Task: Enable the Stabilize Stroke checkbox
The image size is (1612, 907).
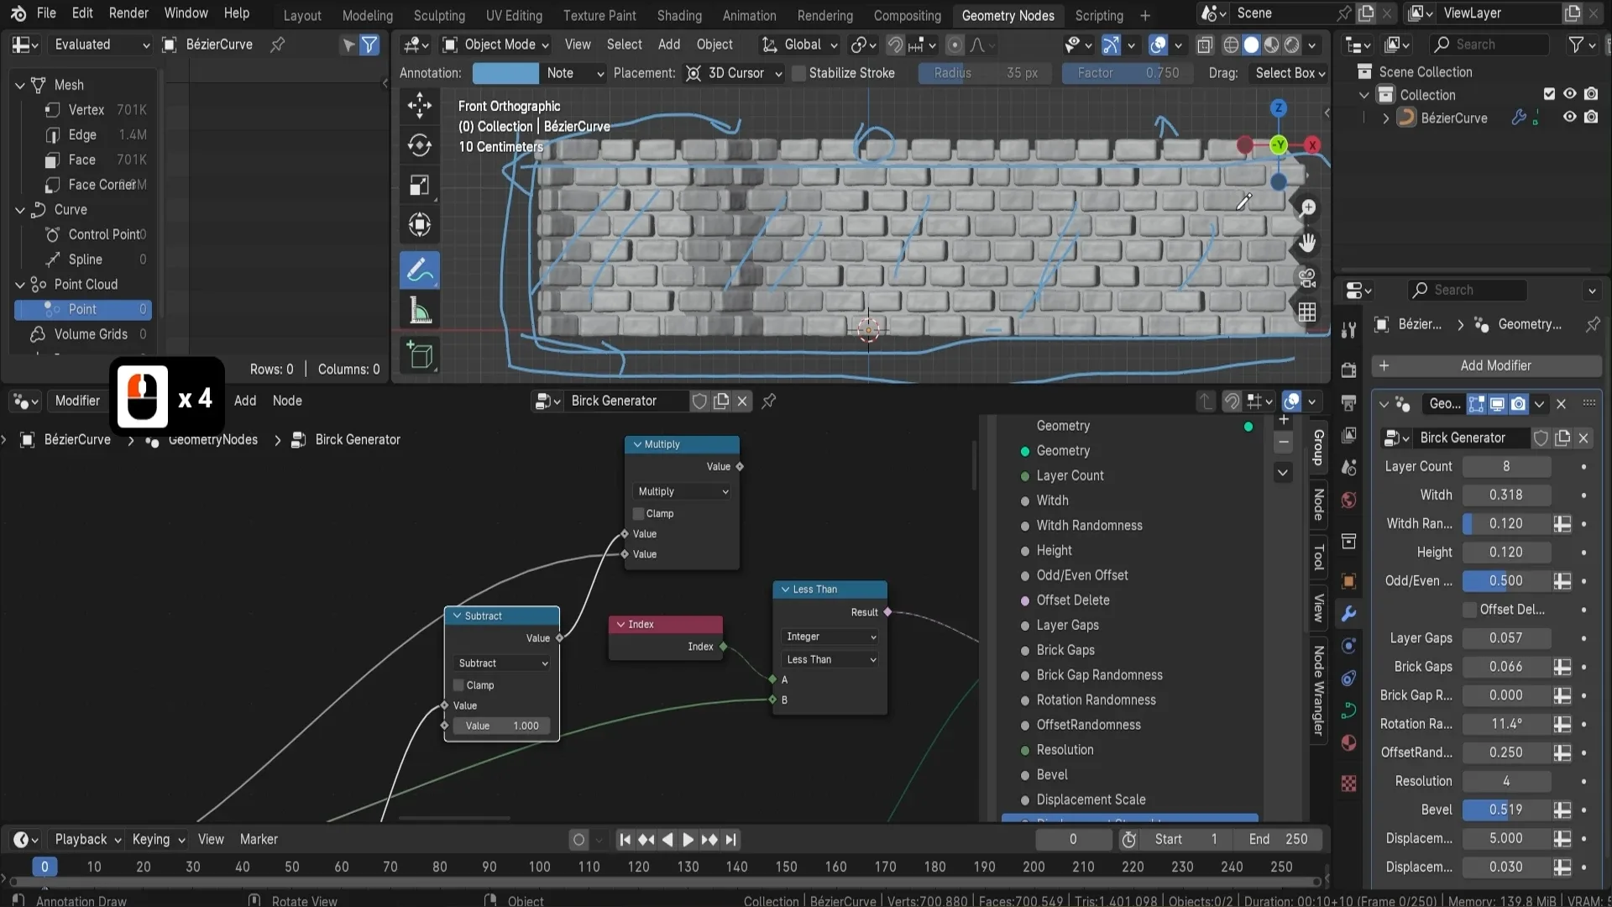Action: (798, 73)
